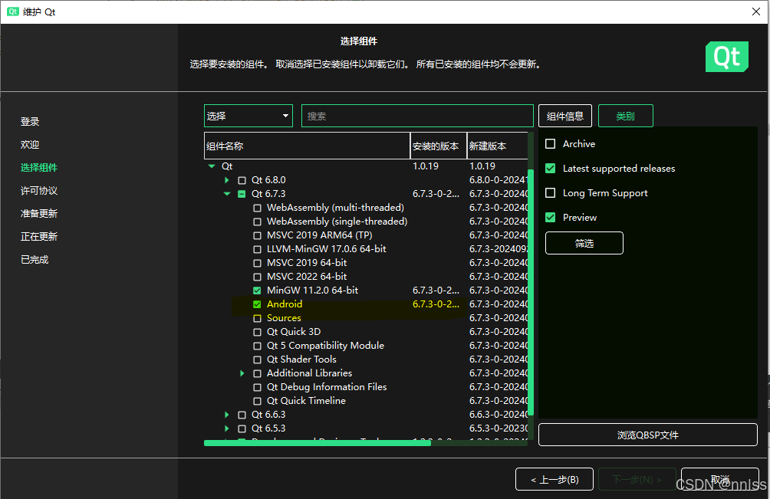This screenshot has height=499, width=770.
Task: Check MSVC 2022 64-bit component
Action: [257, 277]
